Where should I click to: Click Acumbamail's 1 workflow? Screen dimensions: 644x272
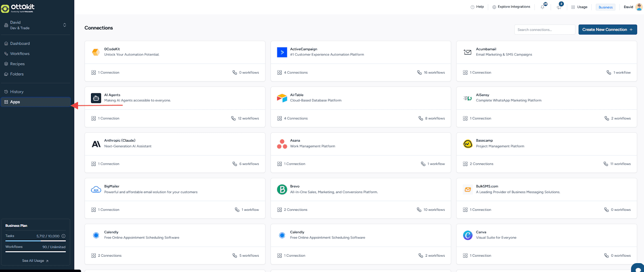pos(619,73)
